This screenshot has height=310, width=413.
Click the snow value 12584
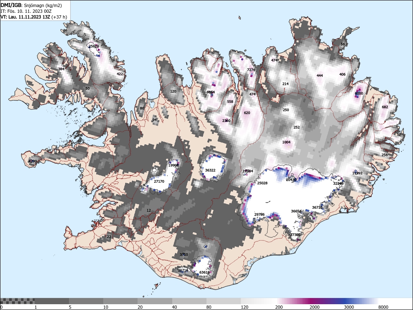click(x=248, y=171)
